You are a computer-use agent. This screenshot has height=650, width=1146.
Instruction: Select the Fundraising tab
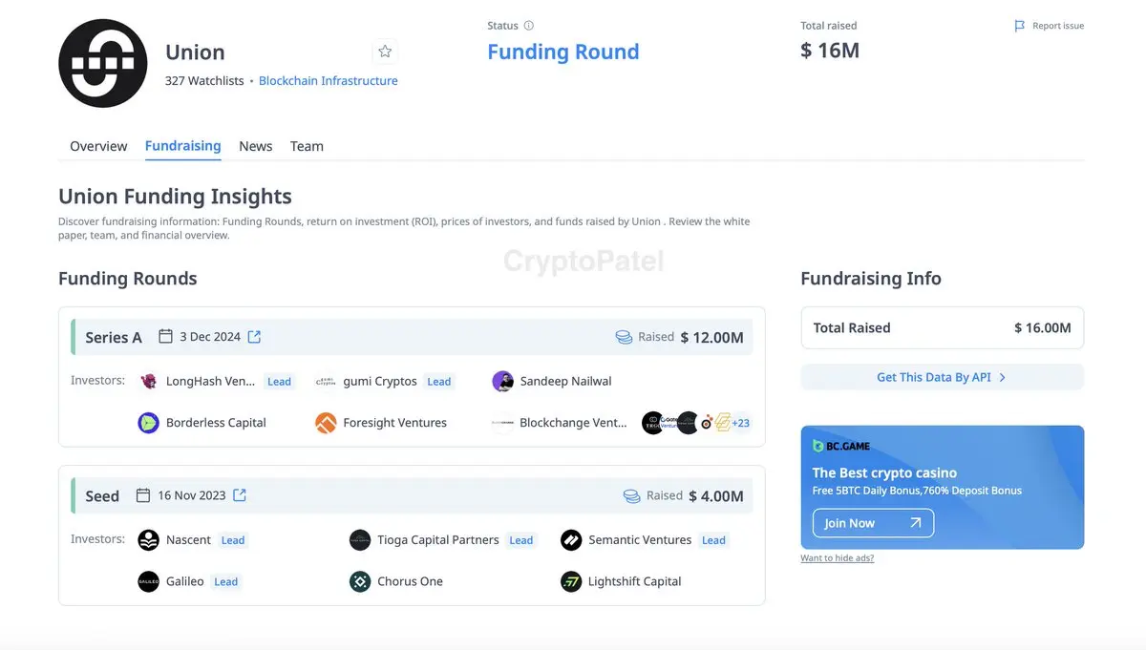(x=182, y=146)
